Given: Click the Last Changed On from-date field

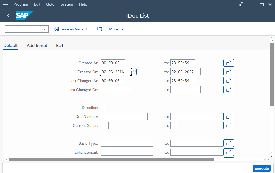Looking at the screenshot, I should tap(116, 89).
